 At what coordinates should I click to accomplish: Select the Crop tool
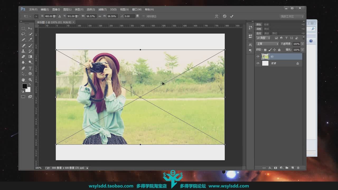pyautogui.click(x=23, y=40)
